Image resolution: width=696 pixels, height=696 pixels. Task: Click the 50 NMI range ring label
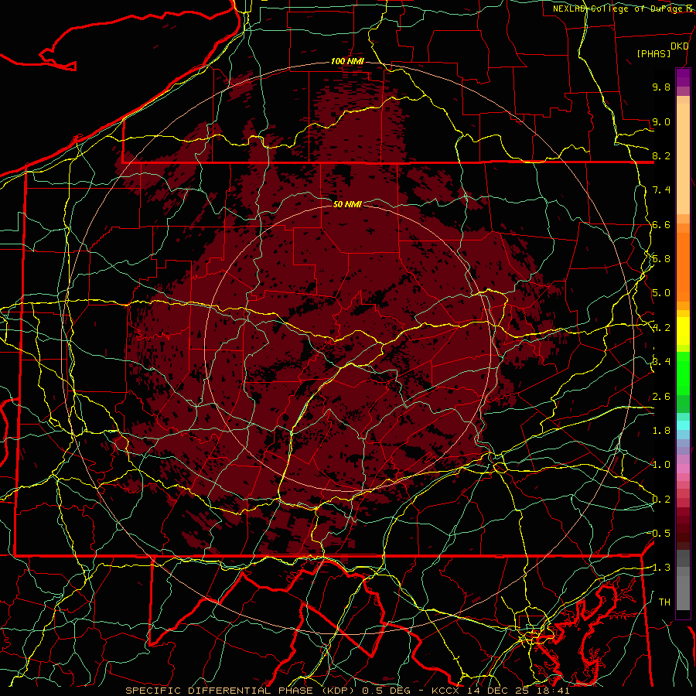coord(347,204)
